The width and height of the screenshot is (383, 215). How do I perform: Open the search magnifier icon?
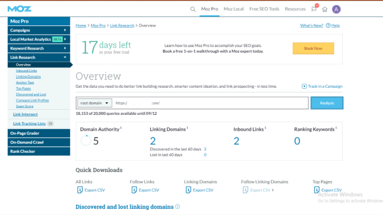pos(193,9)
